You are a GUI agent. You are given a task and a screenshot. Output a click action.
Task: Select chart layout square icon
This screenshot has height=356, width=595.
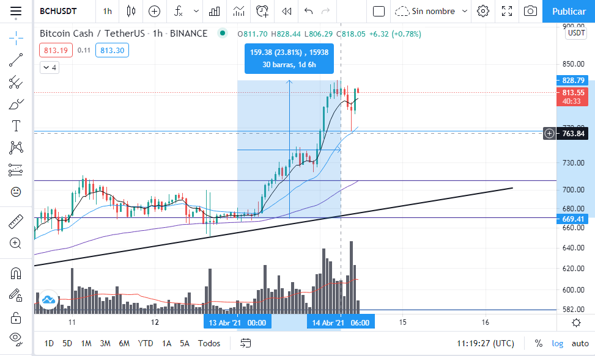pos(379,12)
